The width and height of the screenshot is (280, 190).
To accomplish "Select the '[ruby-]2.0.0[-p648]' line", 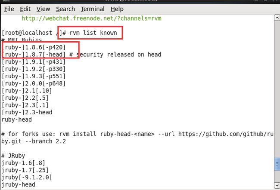I will 34,83.
